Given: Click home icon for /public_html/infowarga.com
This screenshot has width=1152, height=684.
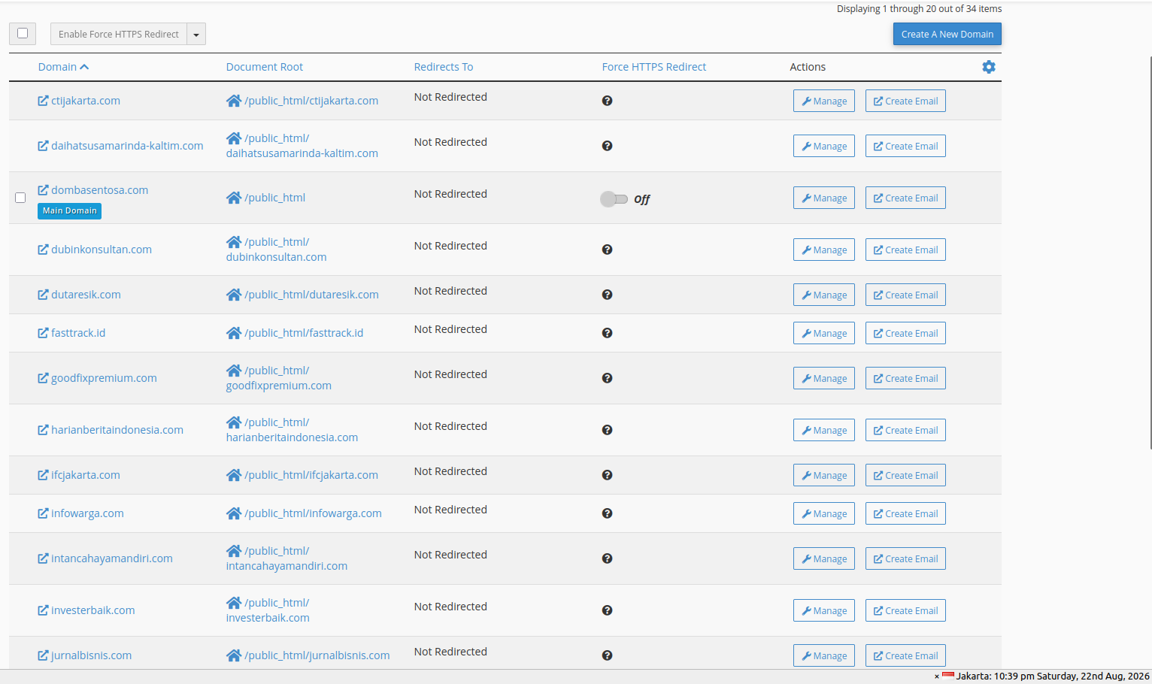Looking at the screenshot, I should pyautogui.click(x=234, y=513).
